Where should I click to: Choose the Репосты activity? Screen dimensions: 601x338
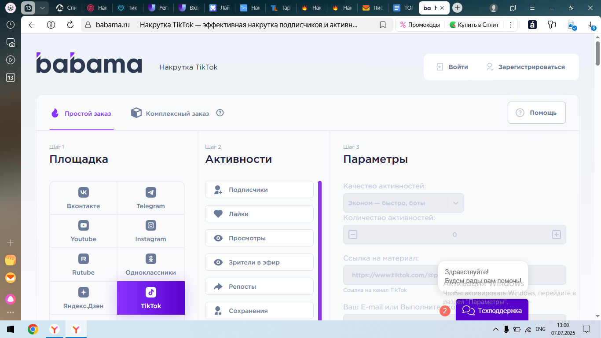tap(259, 287)
